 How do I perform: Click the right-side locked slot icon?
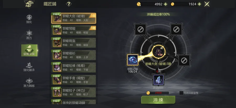184,60
